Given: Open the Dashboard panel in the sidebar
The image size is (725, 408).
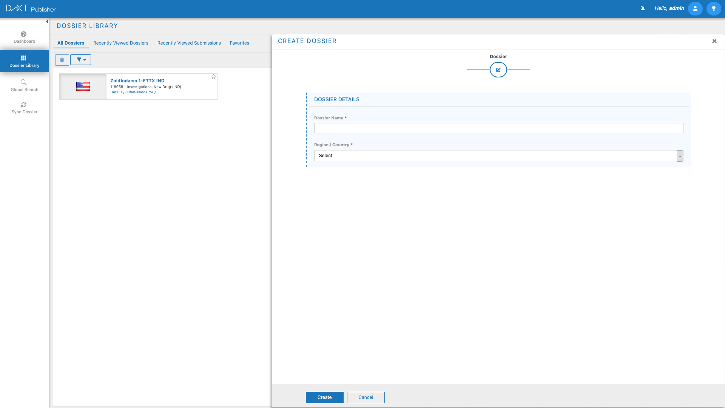Looking at the screenshot, I should coord(24,37).
